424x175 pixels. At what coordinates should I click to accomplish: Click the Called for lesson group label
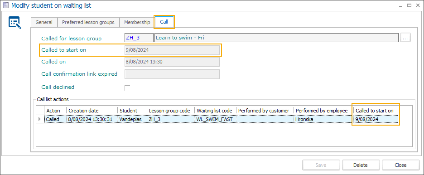pyautogui.click(x=72, y=39)
